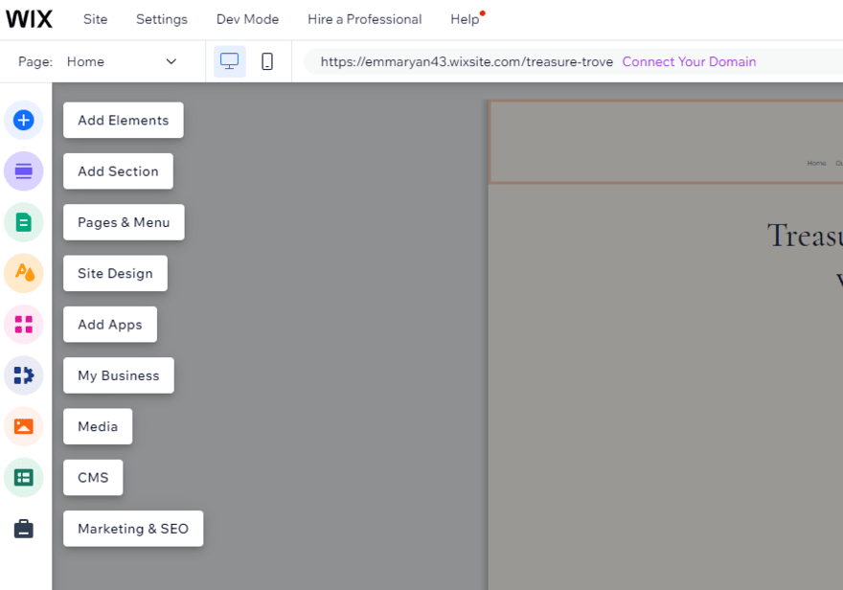Open the Site menu
Viewport: 843px width, 590px height.
pyautogui.click(x=95, y=19)
